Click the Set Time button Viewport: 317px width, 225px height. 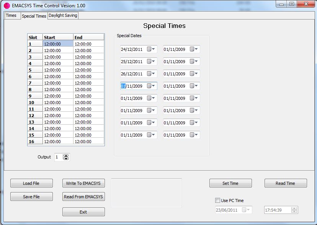(x=230, y=183)
